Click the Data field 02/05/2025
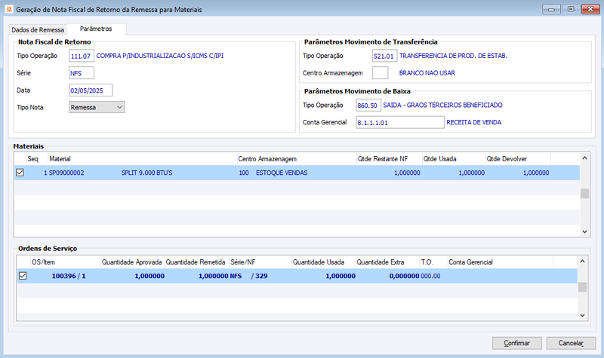The height and width of the screenshot is (358, 604). (91, 90)
